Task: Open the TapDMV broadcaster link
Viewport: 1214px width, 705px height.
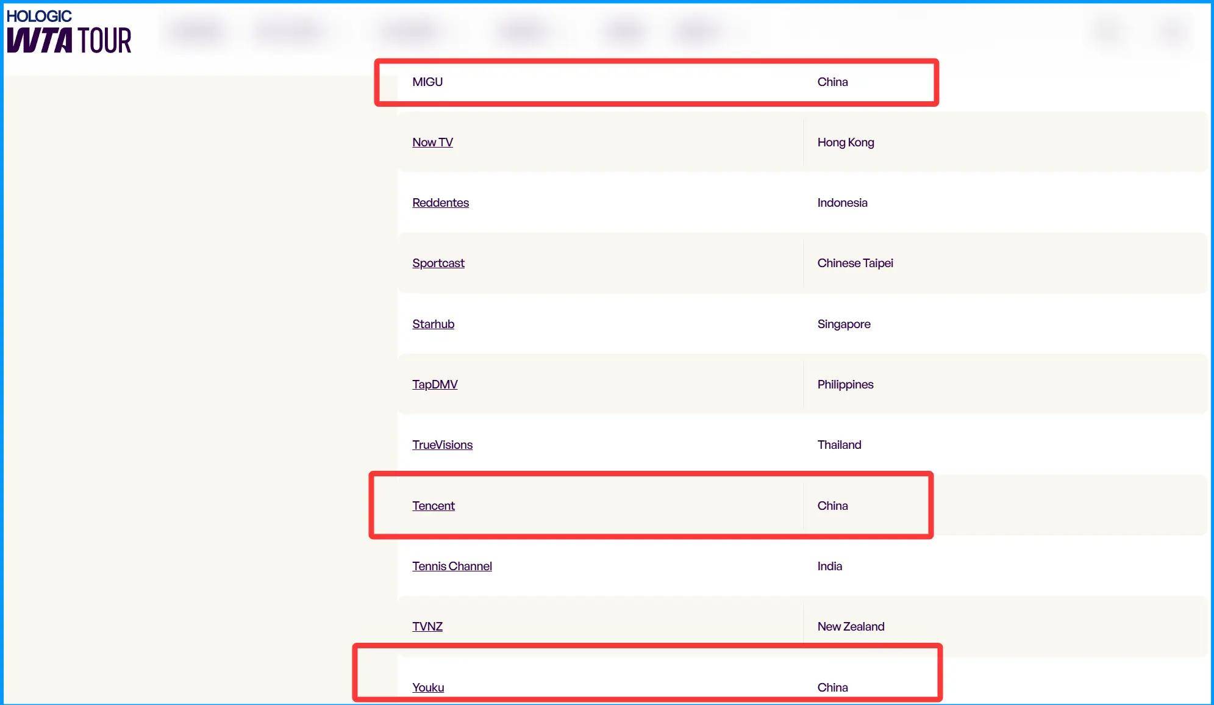Action: (x=435, y=384)
